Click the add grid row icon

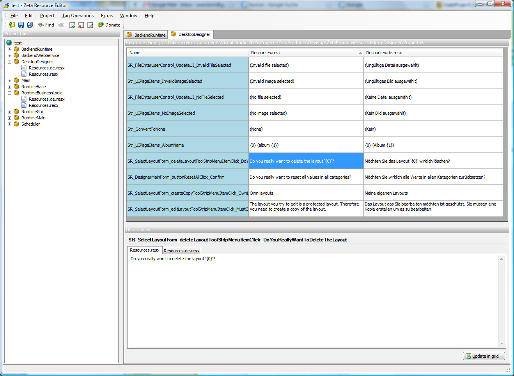click(72, 25)
